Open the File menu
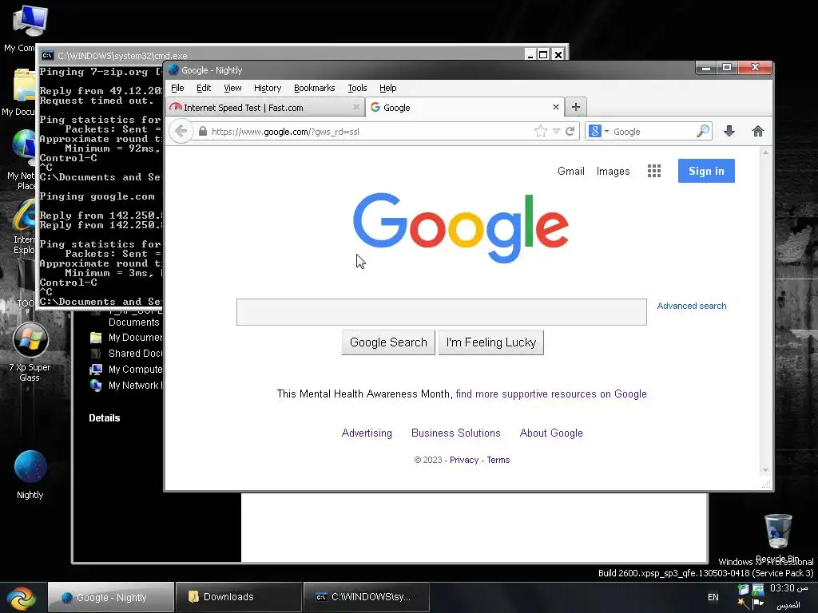Screen dimensions: 818x613 177,88
